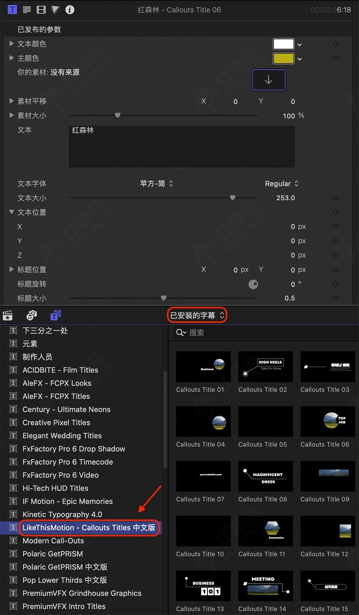Open the Regular font style dropdown
359x615 pixels.
coord(282,183)
